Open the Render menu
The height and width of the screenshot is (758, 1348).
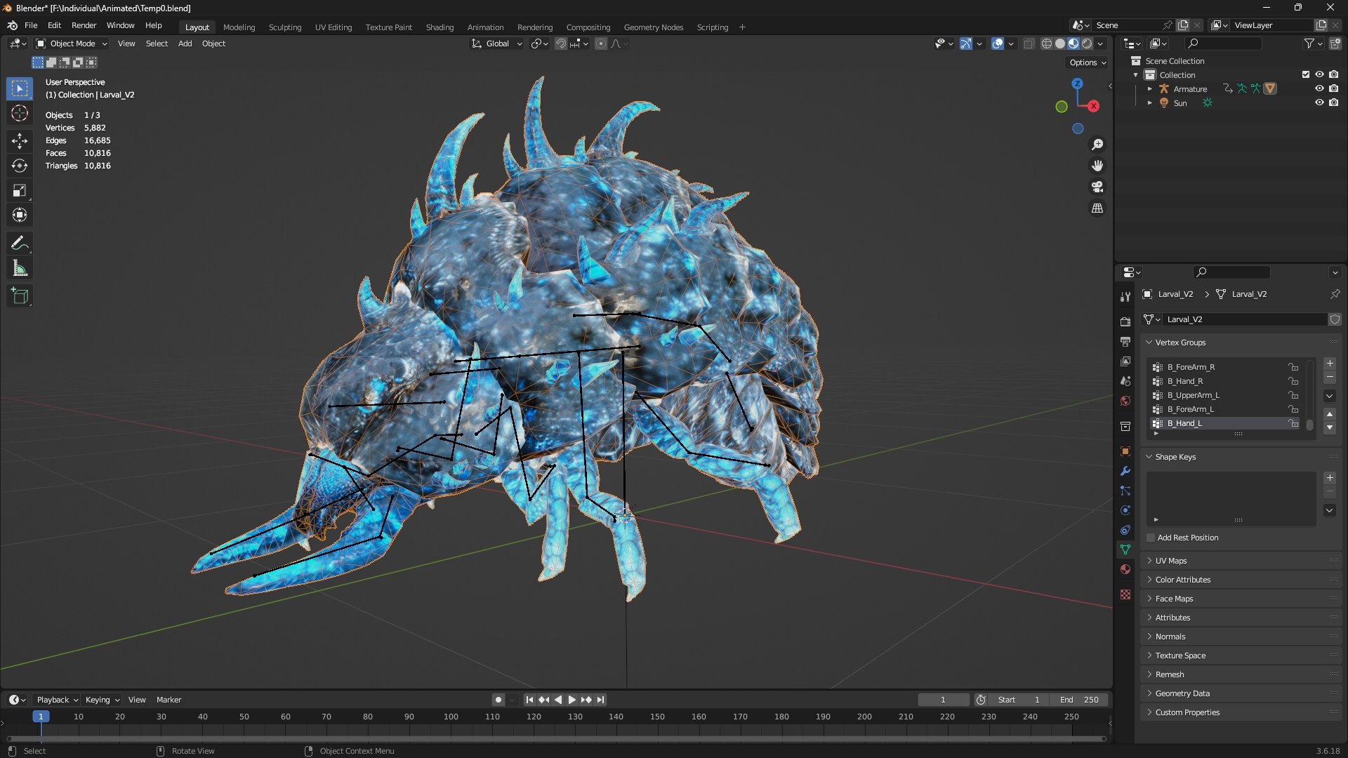(x=84, y=25)
